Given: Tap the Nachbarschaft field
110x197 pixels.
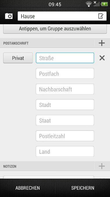Looking at the screenshot, I should tap(65, 89).
